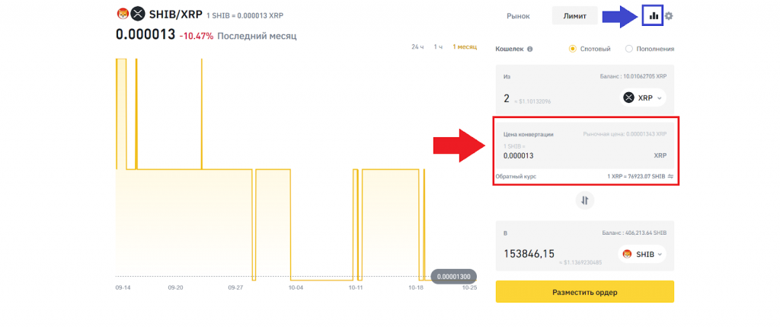The width and height of the screenshot is (780, 327).
Task: Click the SHIB/XRP pair title
Action: tap(176, 15)
